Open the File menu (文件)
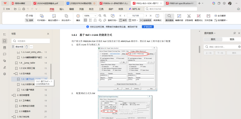 6,9
